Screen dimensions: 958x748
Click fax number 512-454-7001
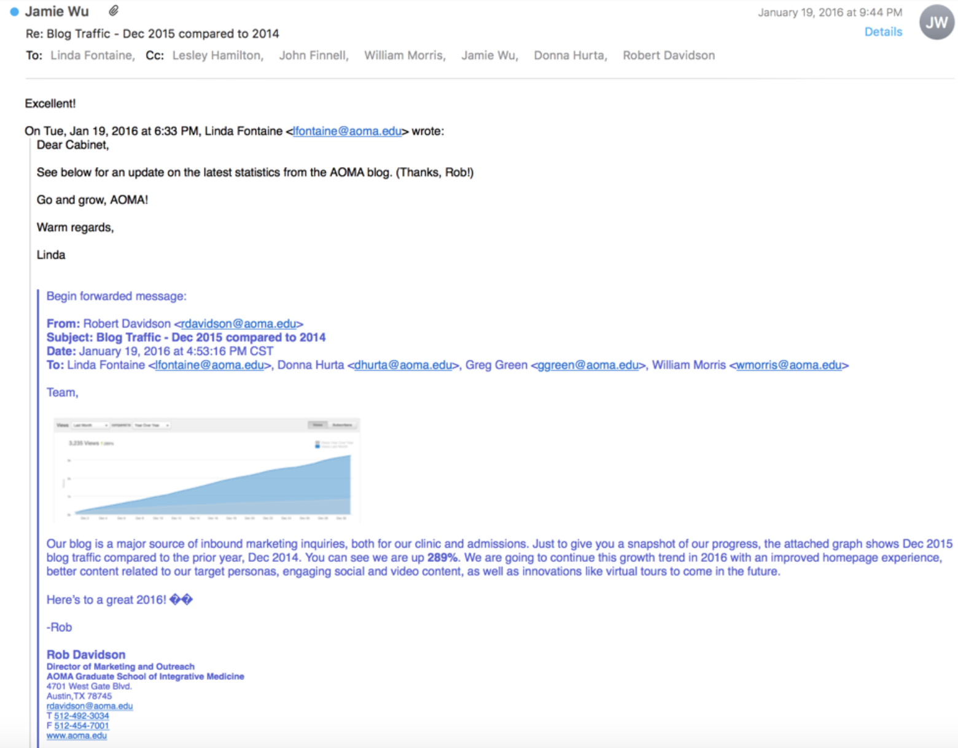click(82, 726)
